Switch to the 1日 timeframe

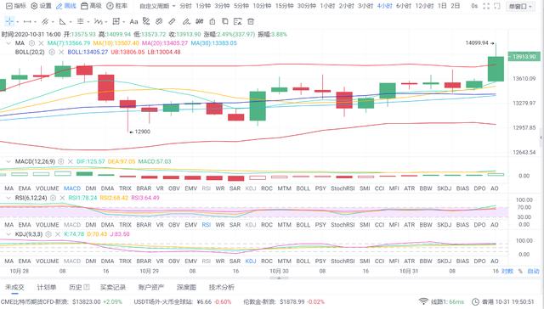point(442,6)
